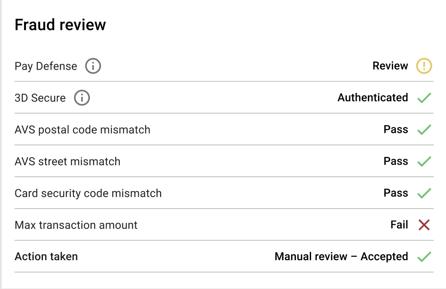This screenshot has width=446, height=289.
Task: Select the 3D Secure label
Action: pyautogui.click(x=40, y=98)
